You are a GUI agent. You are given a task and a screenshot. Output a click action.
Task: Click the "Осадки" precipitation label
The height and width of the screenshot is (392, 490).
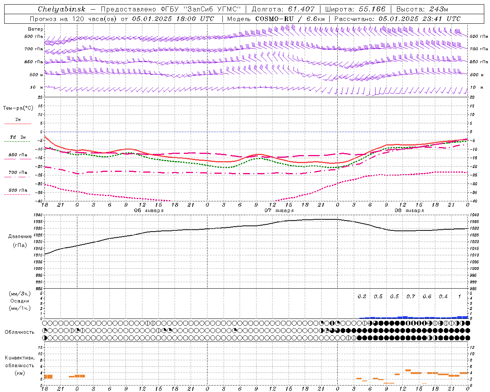coord(20,301)
